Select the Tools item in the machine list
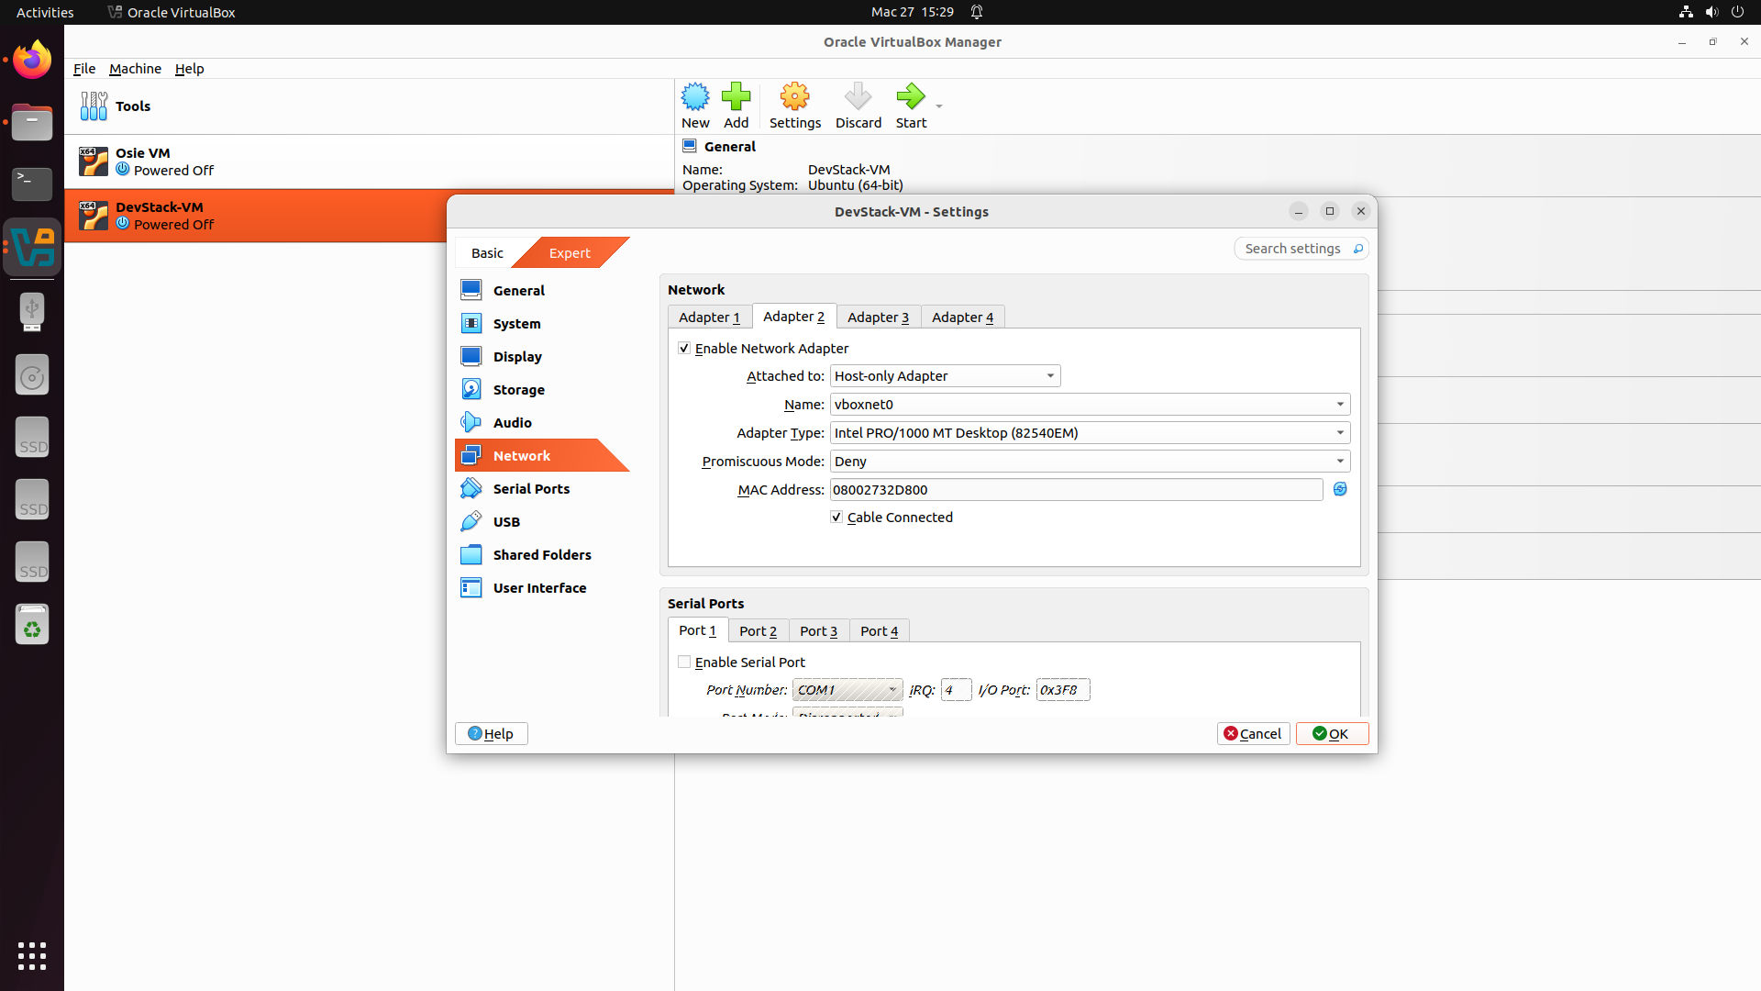 (x=369, y=106)
